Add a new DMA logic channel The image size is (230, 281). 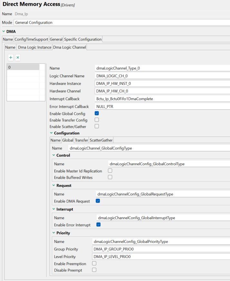(x=11, y=58)
